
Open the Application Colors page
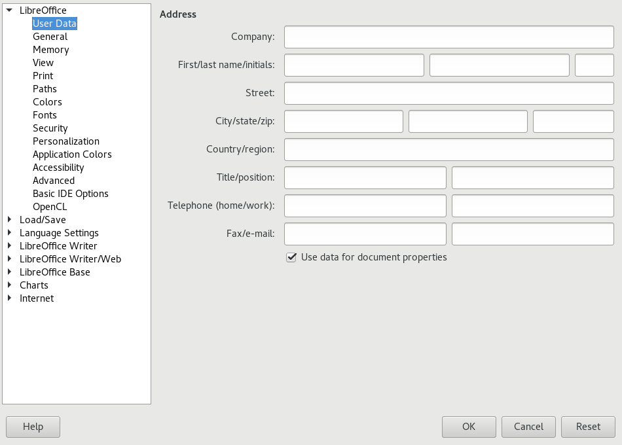pyautogui.click(x=72, y=154)
